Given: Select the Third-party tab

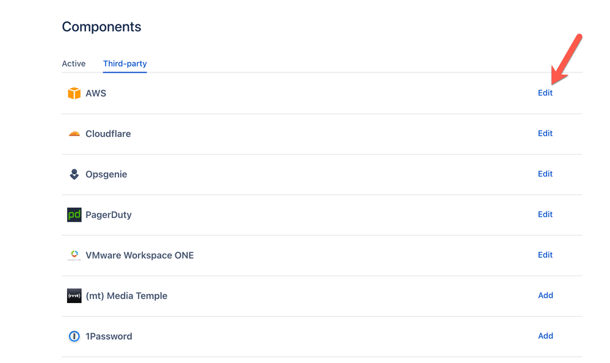Looking at the screenshot, I should tap(125, 64).
